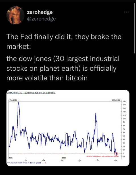This screenshot has width=136, height=175.
Task: Click the July 2022 spike on the chart line
Action: coord(96,114)
